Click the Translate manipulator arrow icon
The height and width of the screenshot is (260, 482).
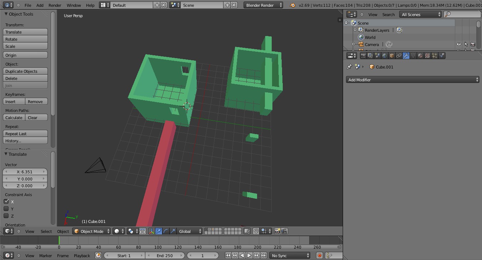[x=159, y=231]
